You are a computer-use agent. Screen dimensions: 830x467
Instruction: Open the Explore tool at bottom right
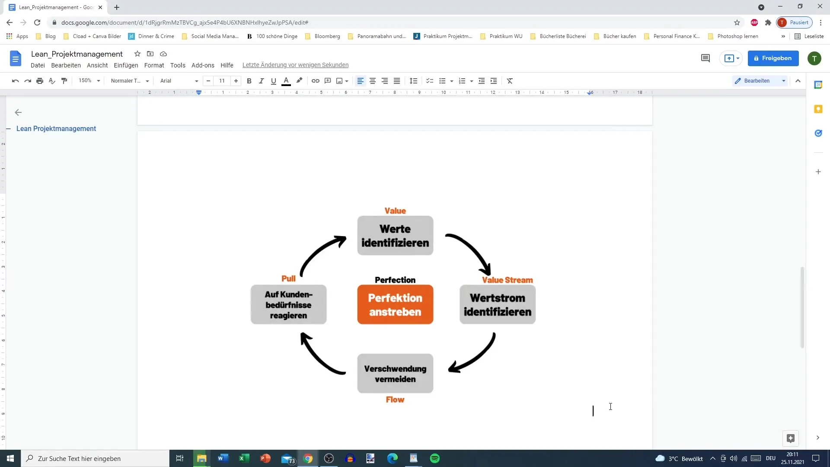[x=791, y=438]
